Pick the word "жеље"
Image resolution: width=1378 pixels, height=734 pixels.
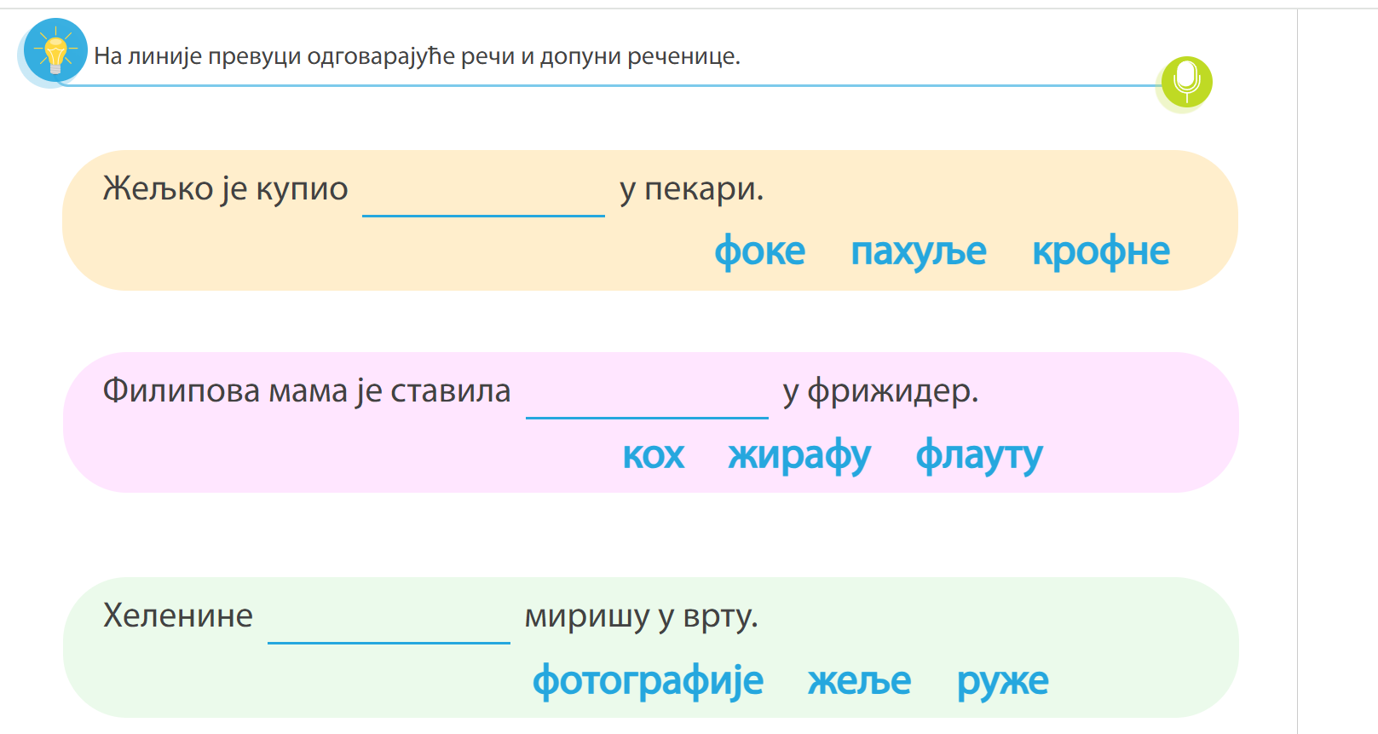click(859, 681)
